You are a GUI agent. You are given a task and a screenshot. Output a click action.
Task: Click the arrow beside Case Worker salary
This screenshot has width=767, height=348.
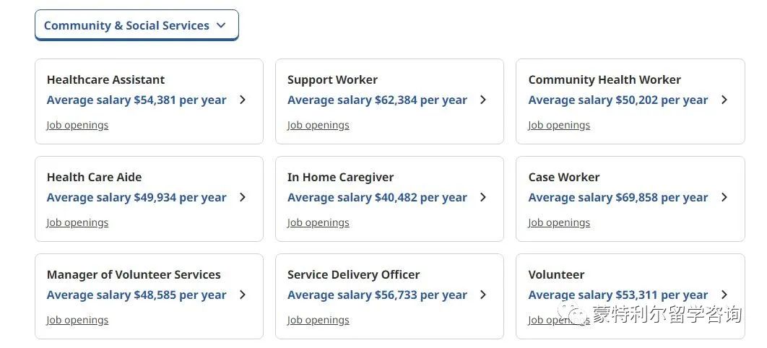pyautogui.click(x=724, y=197)
